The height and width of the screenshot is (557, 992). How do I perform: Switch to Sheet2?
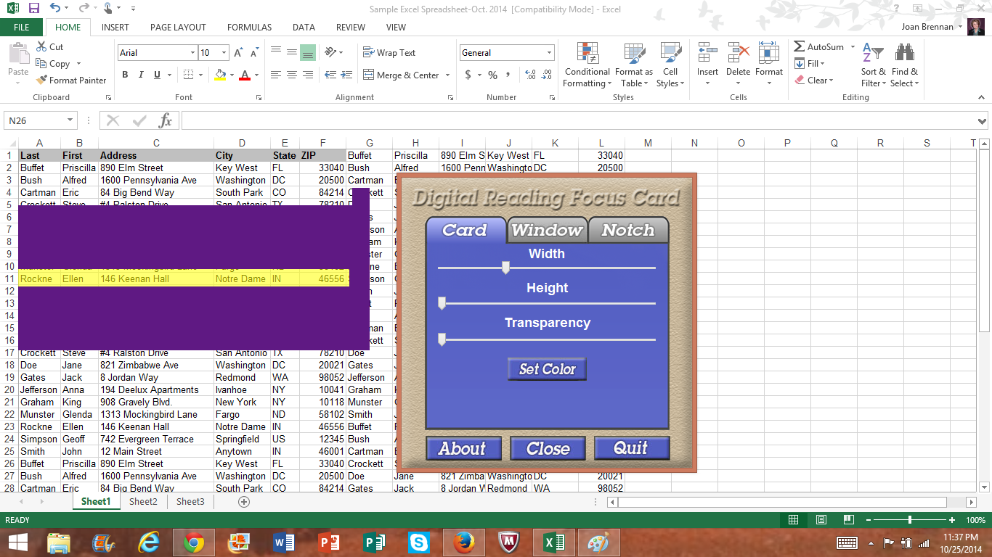coord(142,501)
